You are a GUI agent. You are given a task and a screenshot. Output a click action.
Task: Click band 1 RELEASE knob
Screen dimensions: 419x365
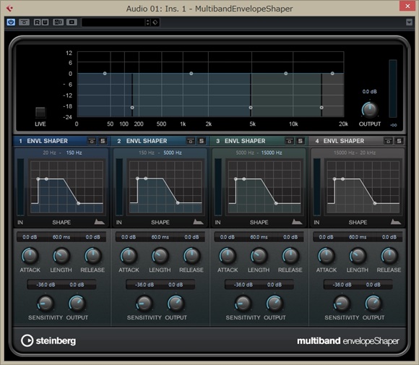92,256
